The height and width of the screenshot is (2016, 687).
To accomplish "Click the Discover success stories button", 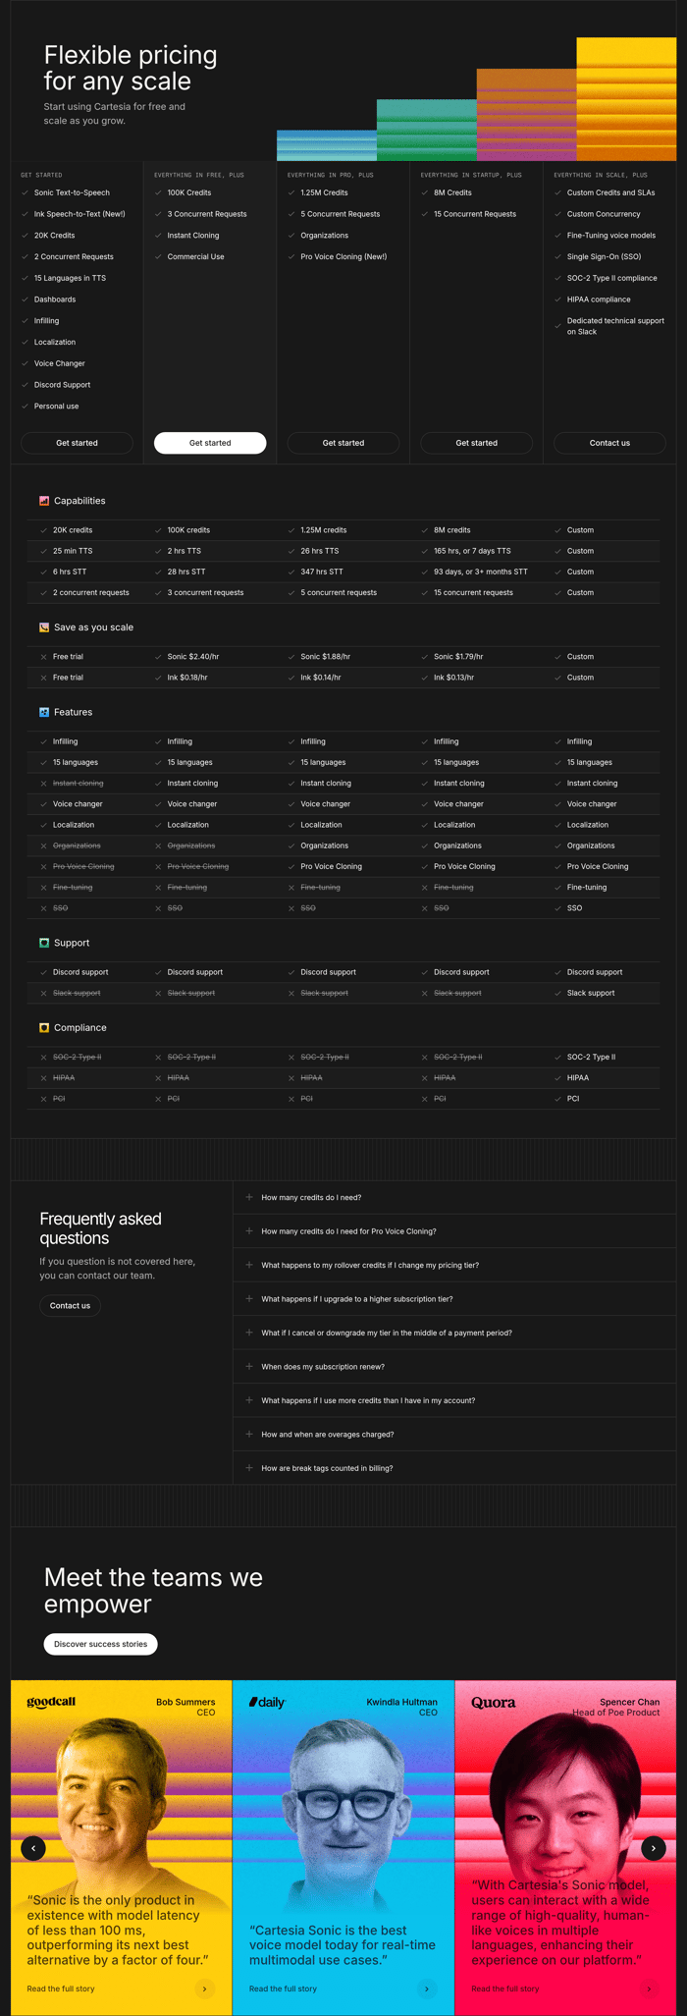I will tap(100, 1644).
